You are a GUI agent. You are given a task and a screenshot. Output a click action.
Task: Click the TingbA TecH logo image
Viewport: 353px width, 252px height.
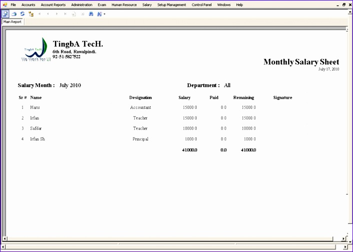pos(36,49)
